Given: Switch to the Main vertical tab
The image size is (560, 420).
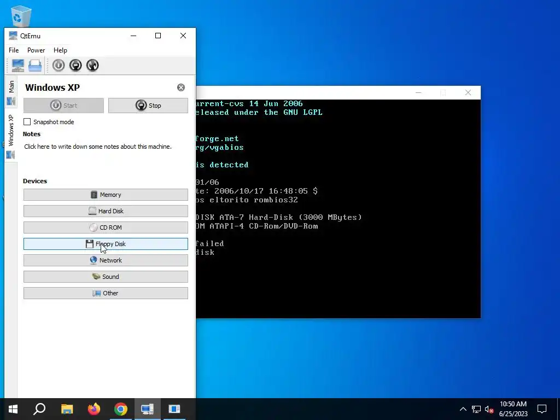Looking at the screenshot, I should coord(11,92).
